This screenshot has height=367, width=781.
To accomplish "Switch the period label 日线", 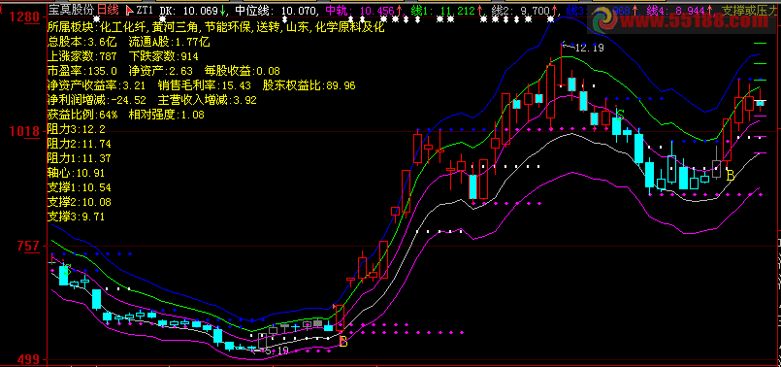I will 108,10.
